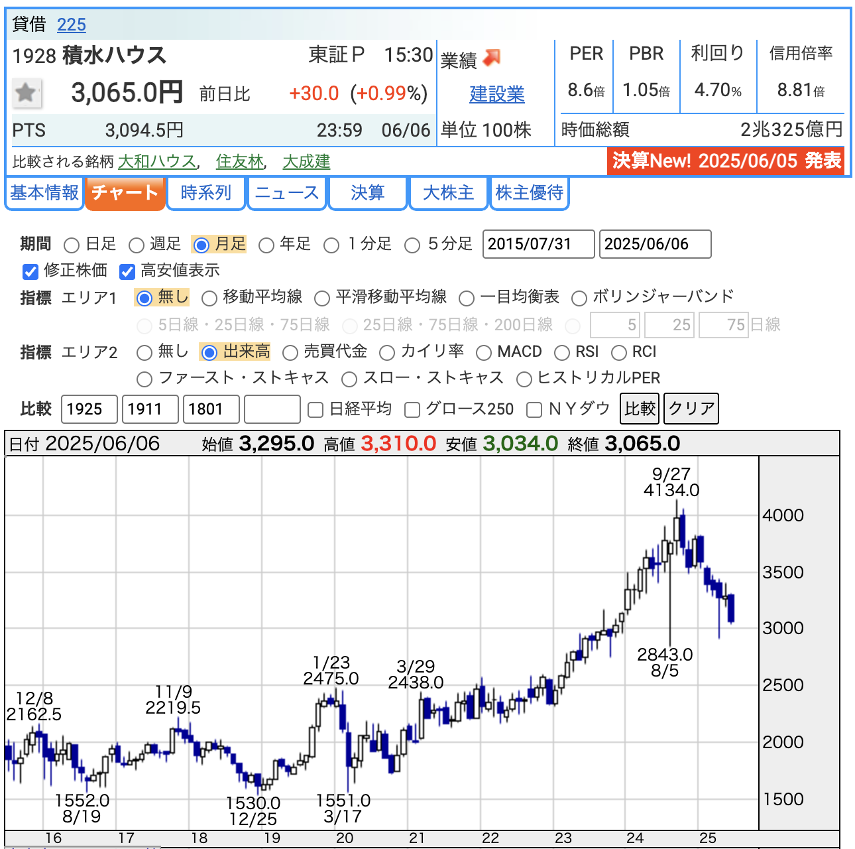
Task: Select the 日足 period radio button
Action: 72,245
